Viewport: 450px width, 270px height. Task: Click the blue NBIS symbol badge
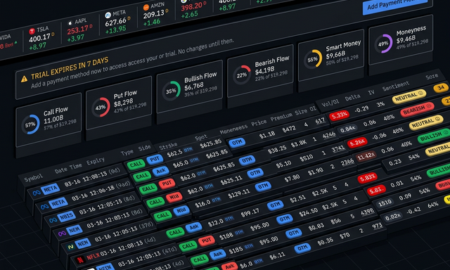[x=67, y=217]
